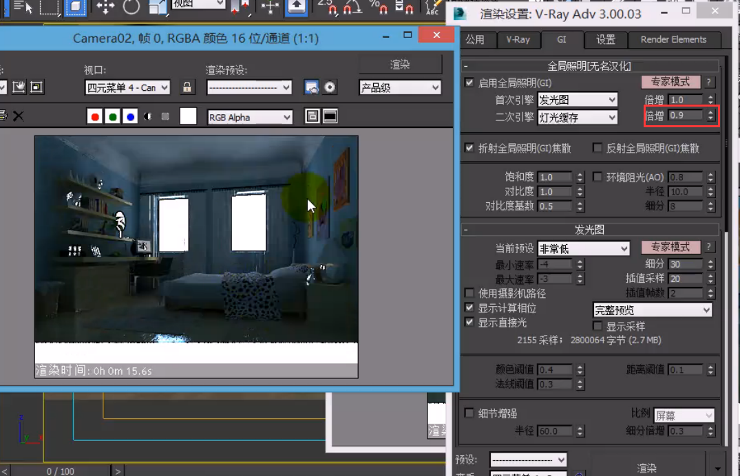Click the 0 / 100 time slider
740x476 pixels.
tap(61, 470)
